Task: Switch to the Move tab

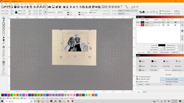Action: (149, 52)
